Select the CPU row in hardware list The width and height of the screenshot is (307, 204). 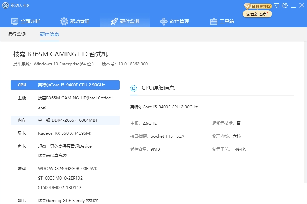[65, 85]
